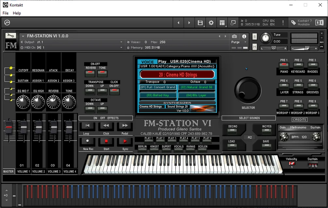Viewport: 328px width, 208px height.
Task: Take snapshot with the camera icon
Action: (234, 37)
